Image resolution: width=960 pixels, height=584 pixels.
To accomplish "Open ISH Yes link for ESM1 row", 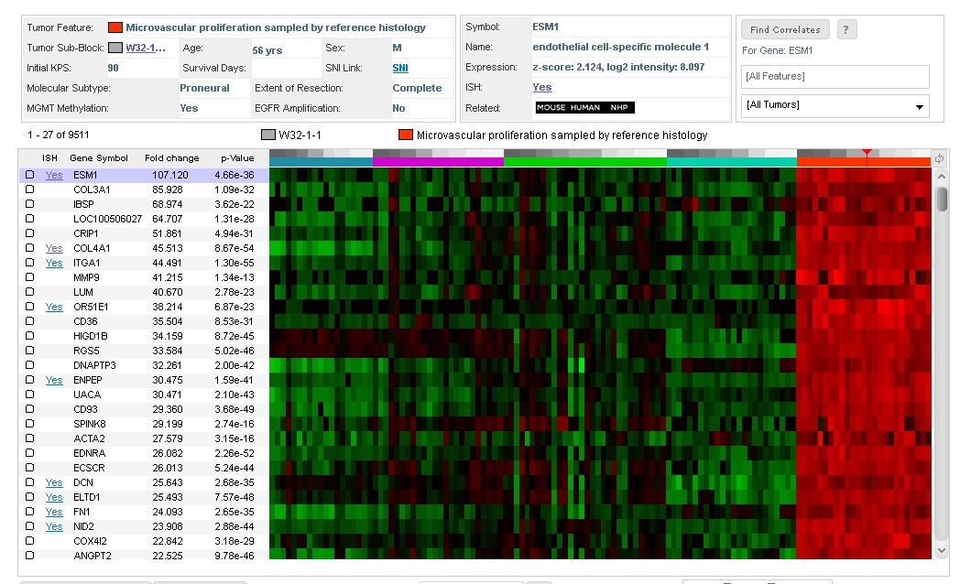I will coord(54,175).
